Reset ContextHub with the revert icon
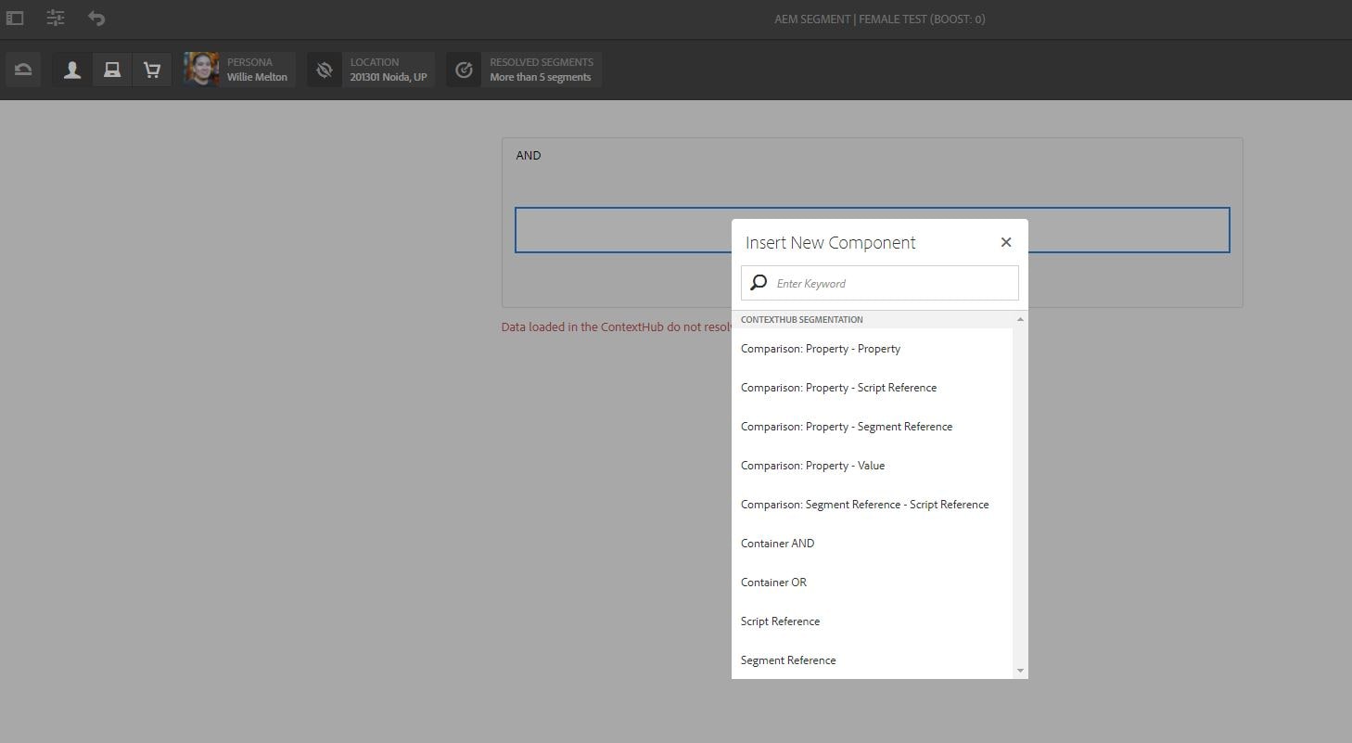This screenshot has width=1352, height=743. tap(22, 69)
